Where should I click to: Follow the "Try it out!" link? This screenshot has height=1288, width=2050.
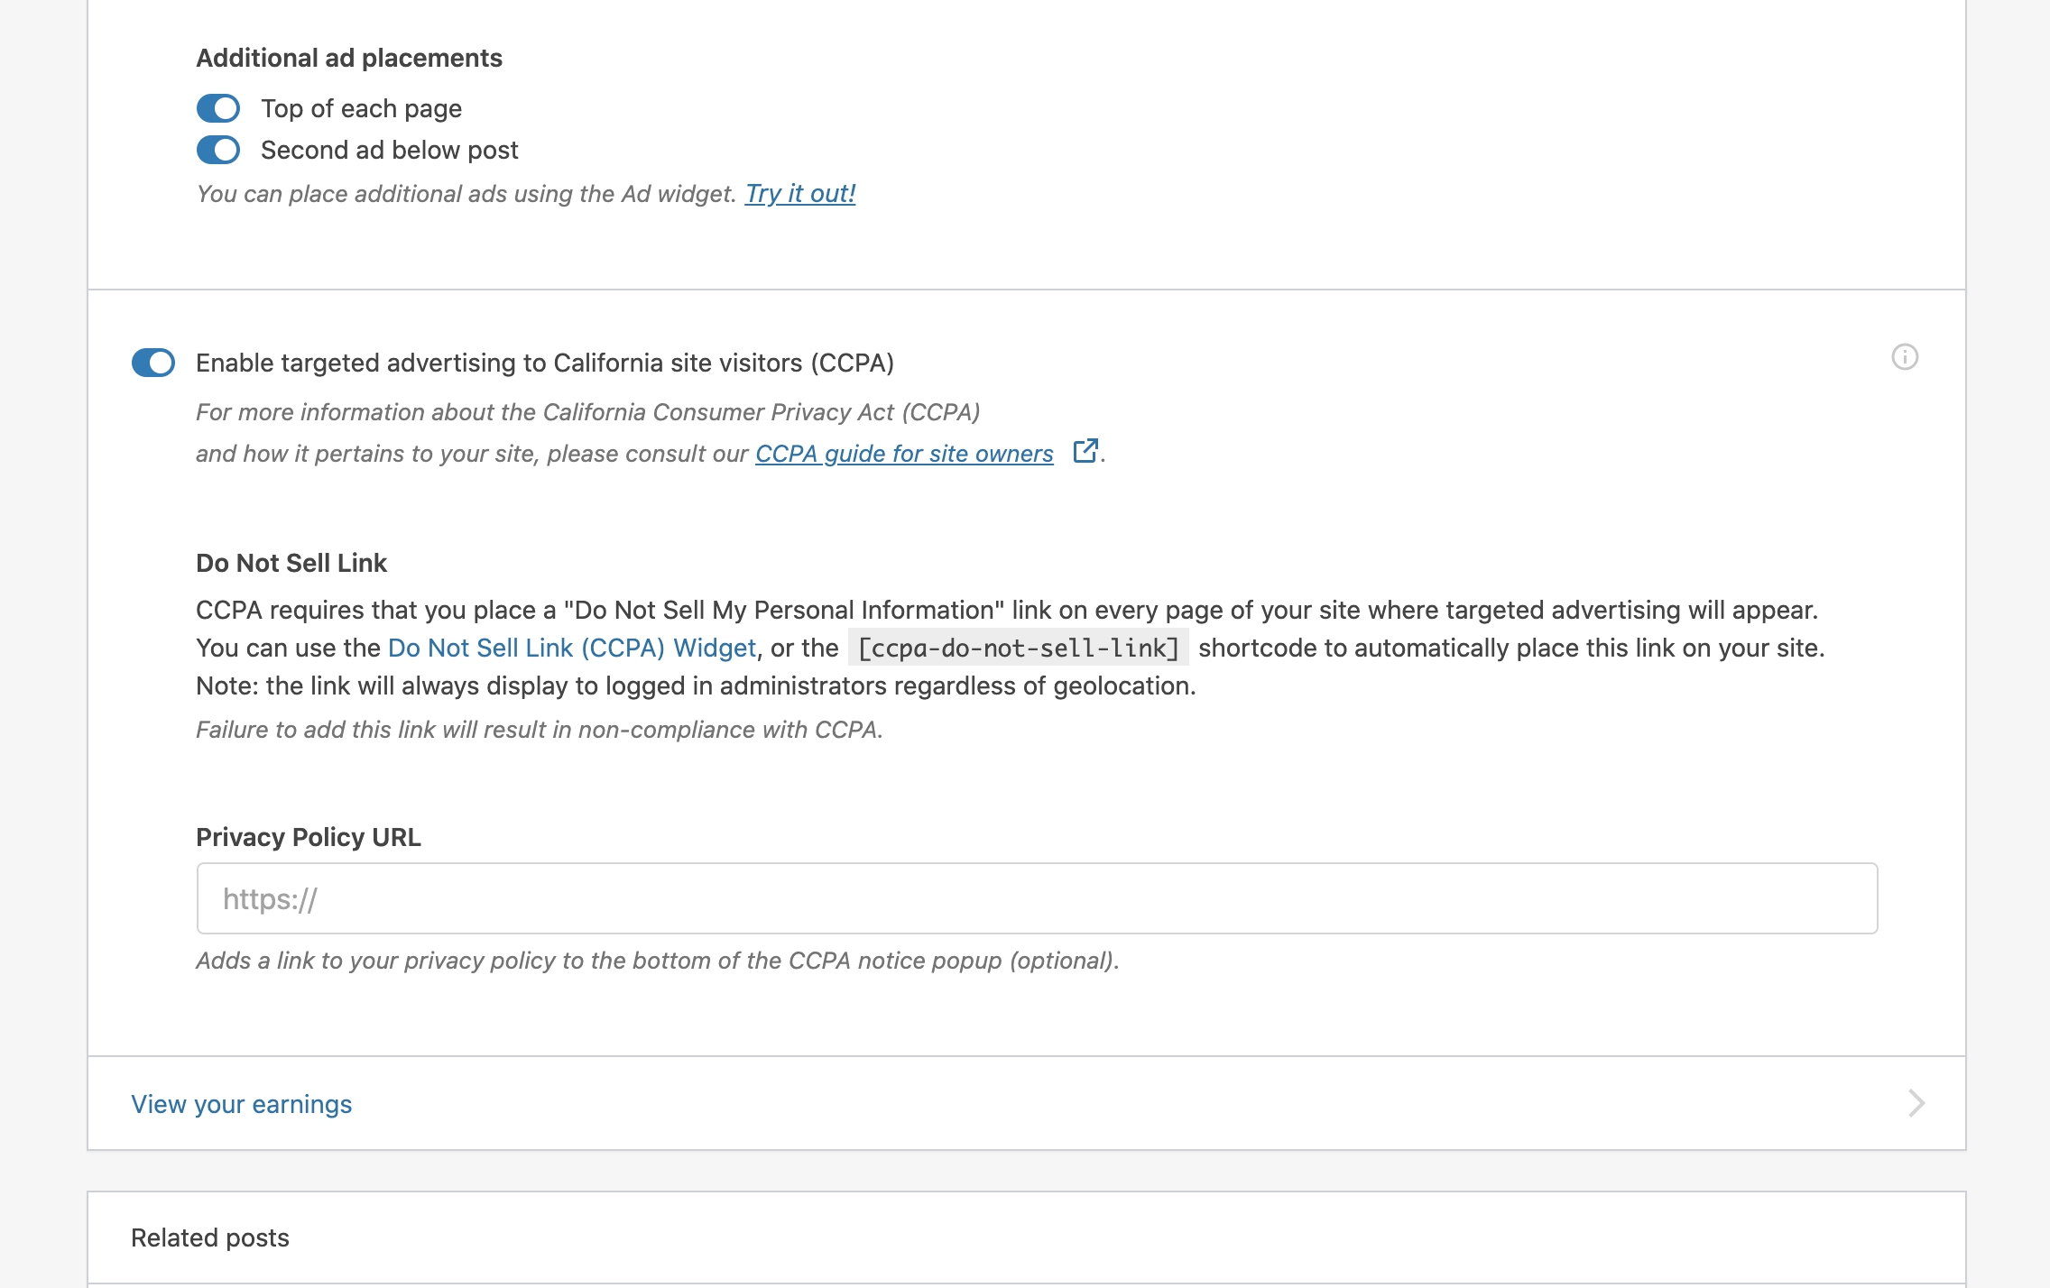[799, 194]
